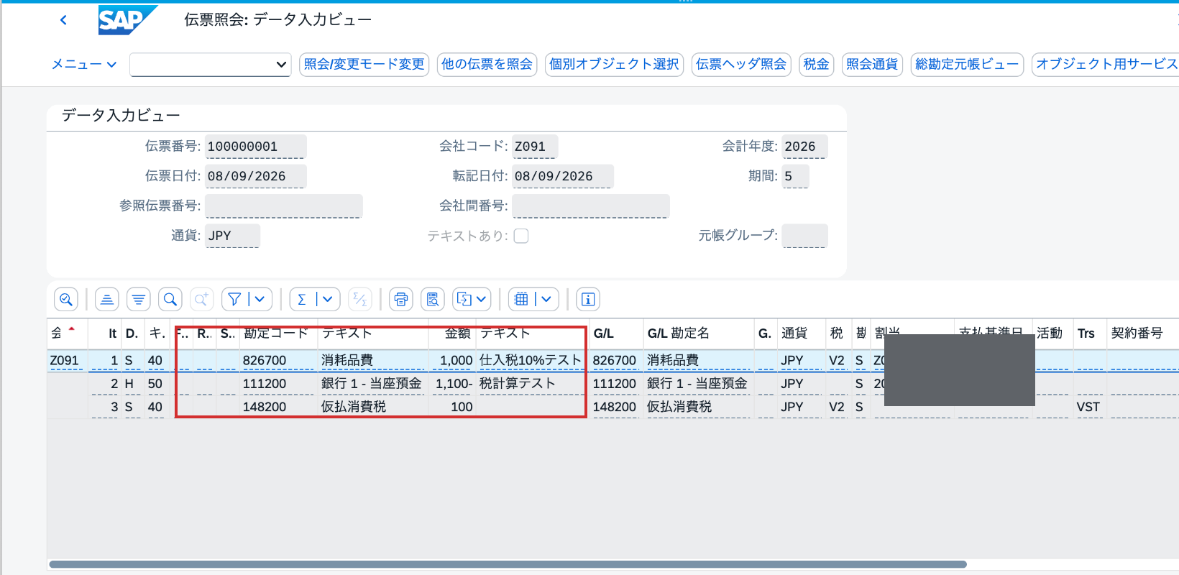Click 総勘定元帳ビュー button
1179x575 pixels.
pyautogui.click(x=967, y=65)
